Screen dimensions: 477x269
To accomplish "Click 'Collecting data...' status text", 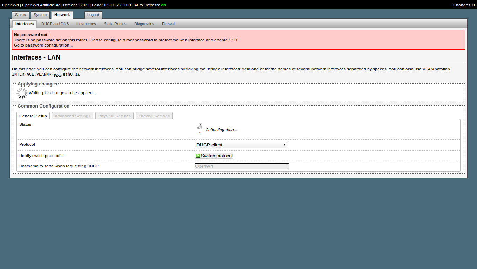I will click(221, 130).
